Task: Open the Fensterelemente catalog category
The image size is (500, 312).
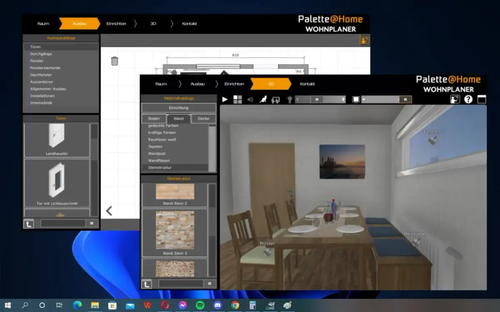Action: coord(45,68)
